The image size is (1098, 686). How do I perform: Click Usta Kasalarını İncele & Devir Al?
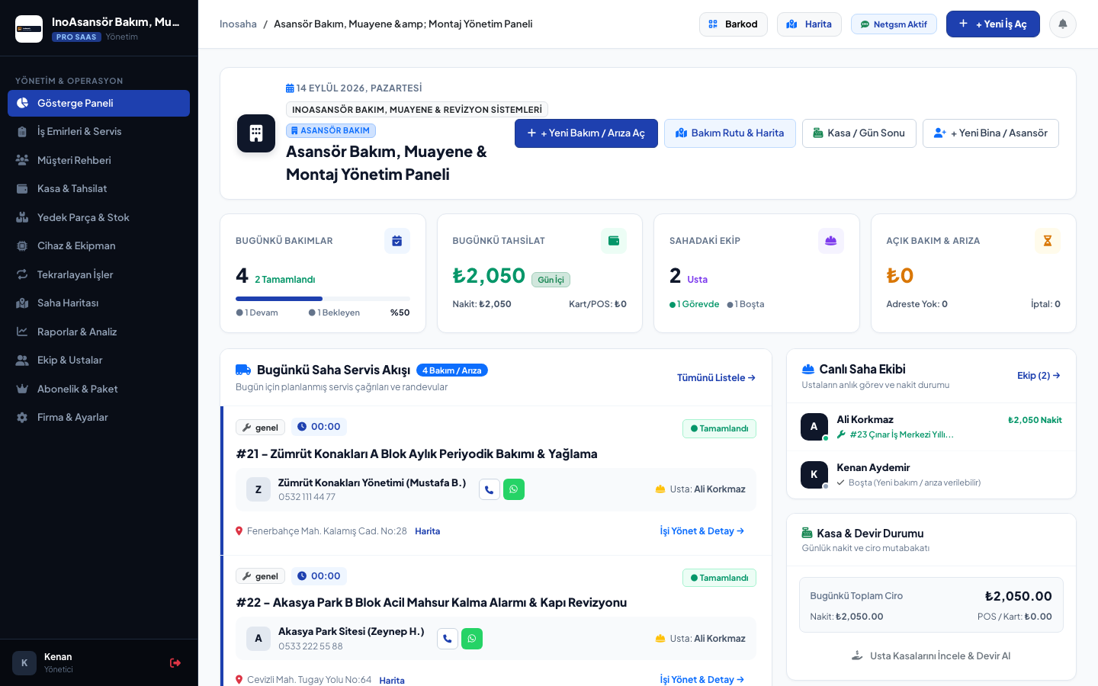pos(931,656)
